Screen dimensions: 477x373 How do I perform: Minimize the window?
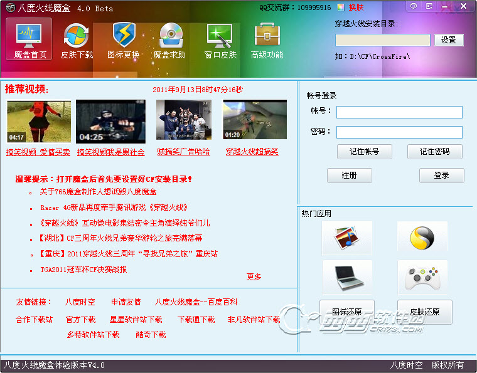[445, 6]
